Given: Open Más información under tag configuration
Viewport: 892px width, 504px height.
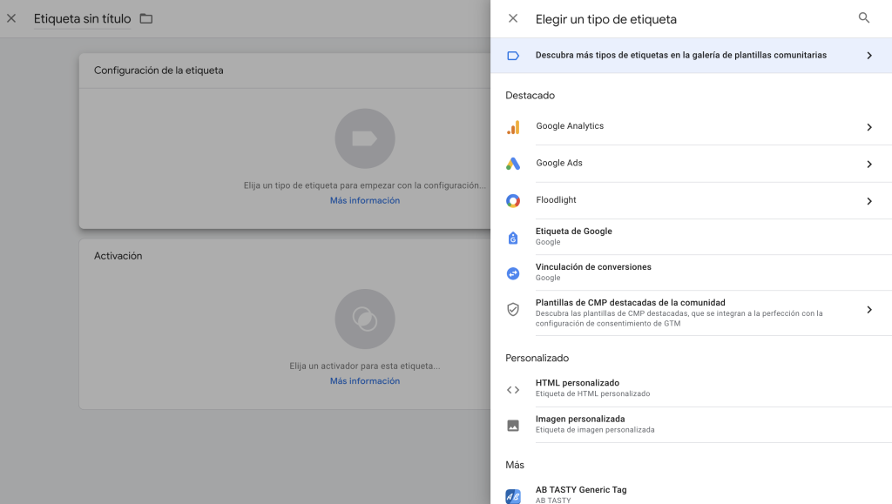Looking at the screenshot, I should point(365,200).
